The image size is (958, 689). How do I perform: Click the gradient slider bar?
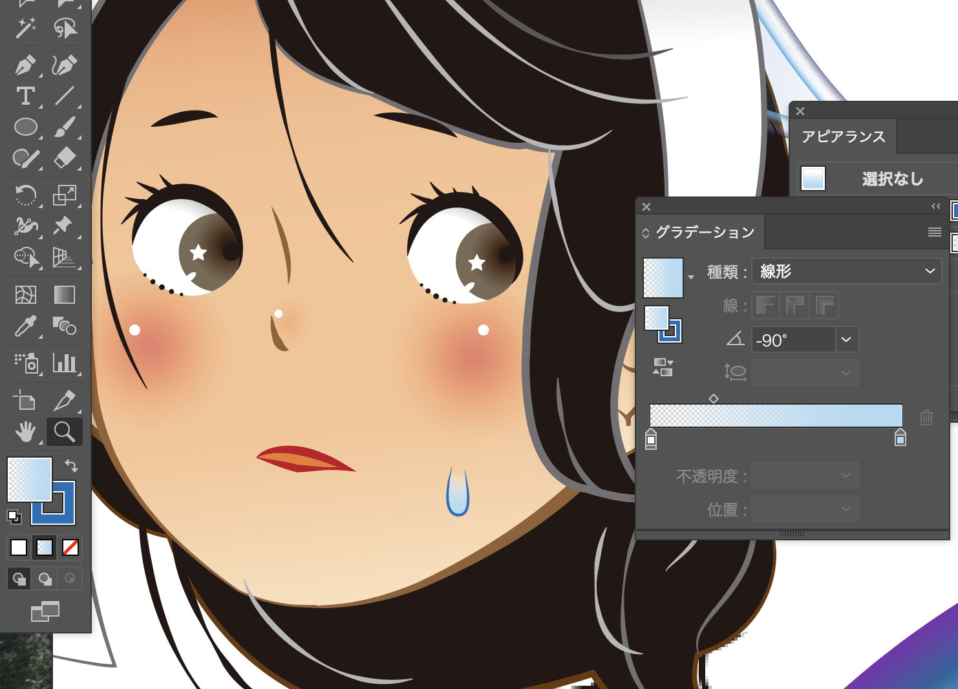[776, 416]
